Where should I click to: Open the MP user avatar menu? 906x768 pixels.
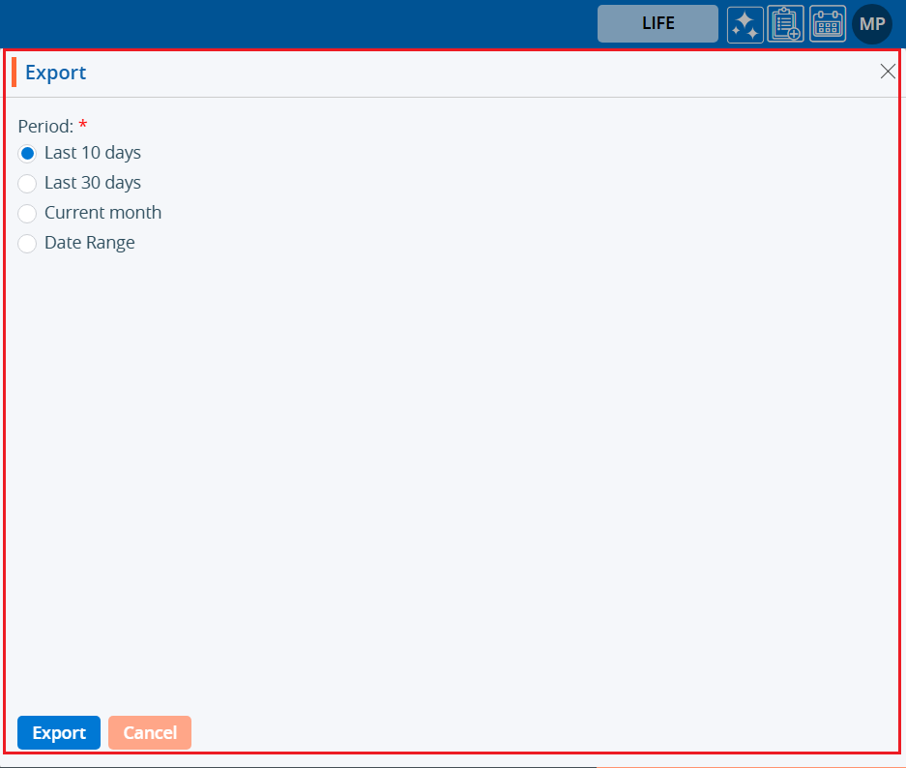click(871, 24)
